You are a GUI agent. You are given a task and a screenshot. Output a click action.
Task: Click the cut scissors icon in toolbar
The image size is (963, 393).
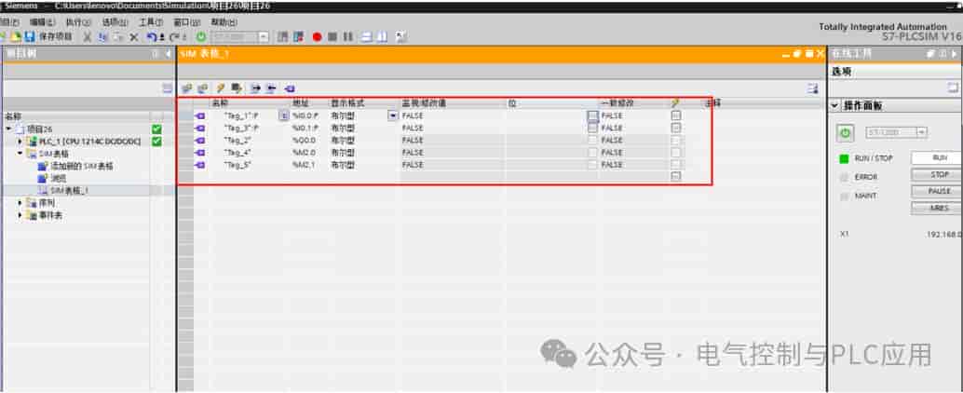tap(88, 37)
